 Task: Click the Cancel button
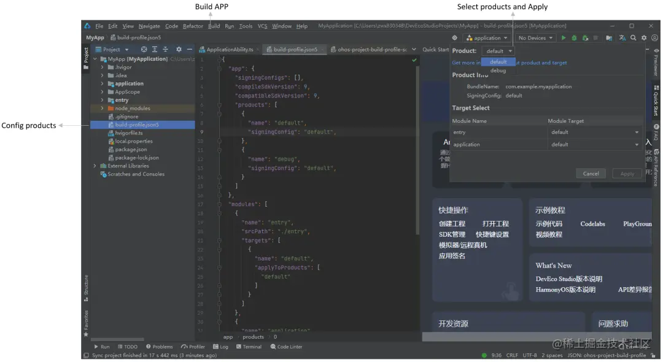point(591,174)
